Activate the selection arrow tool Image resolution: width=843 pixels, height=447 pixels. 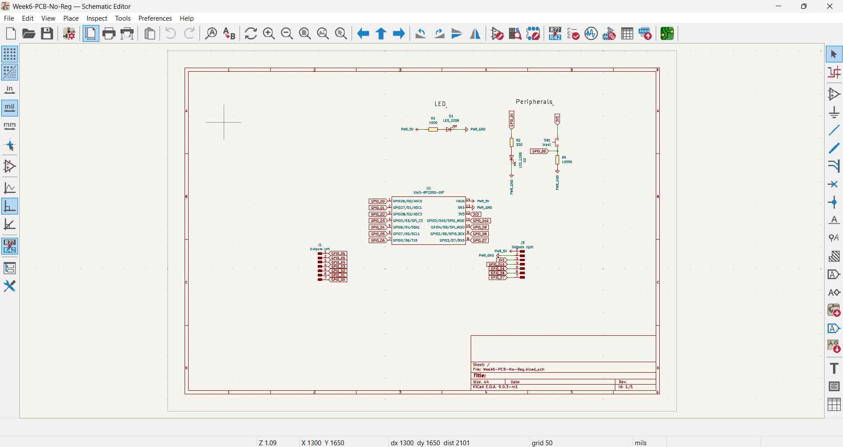point(834,54)
